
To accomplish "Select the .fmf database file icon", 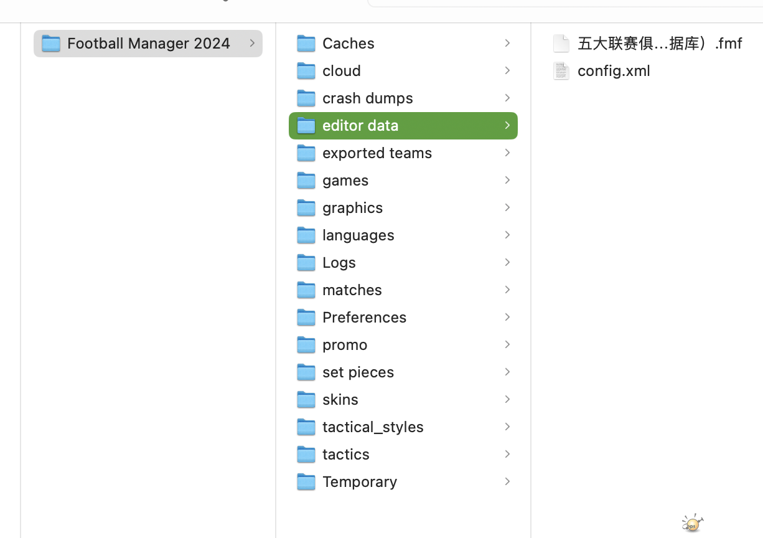I will [x=561, y=44].
